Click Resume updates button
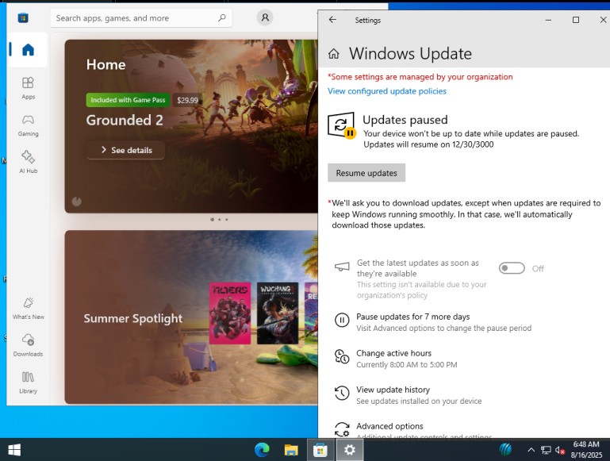Viewport: 610px width, 461px height. pos(366,173)
